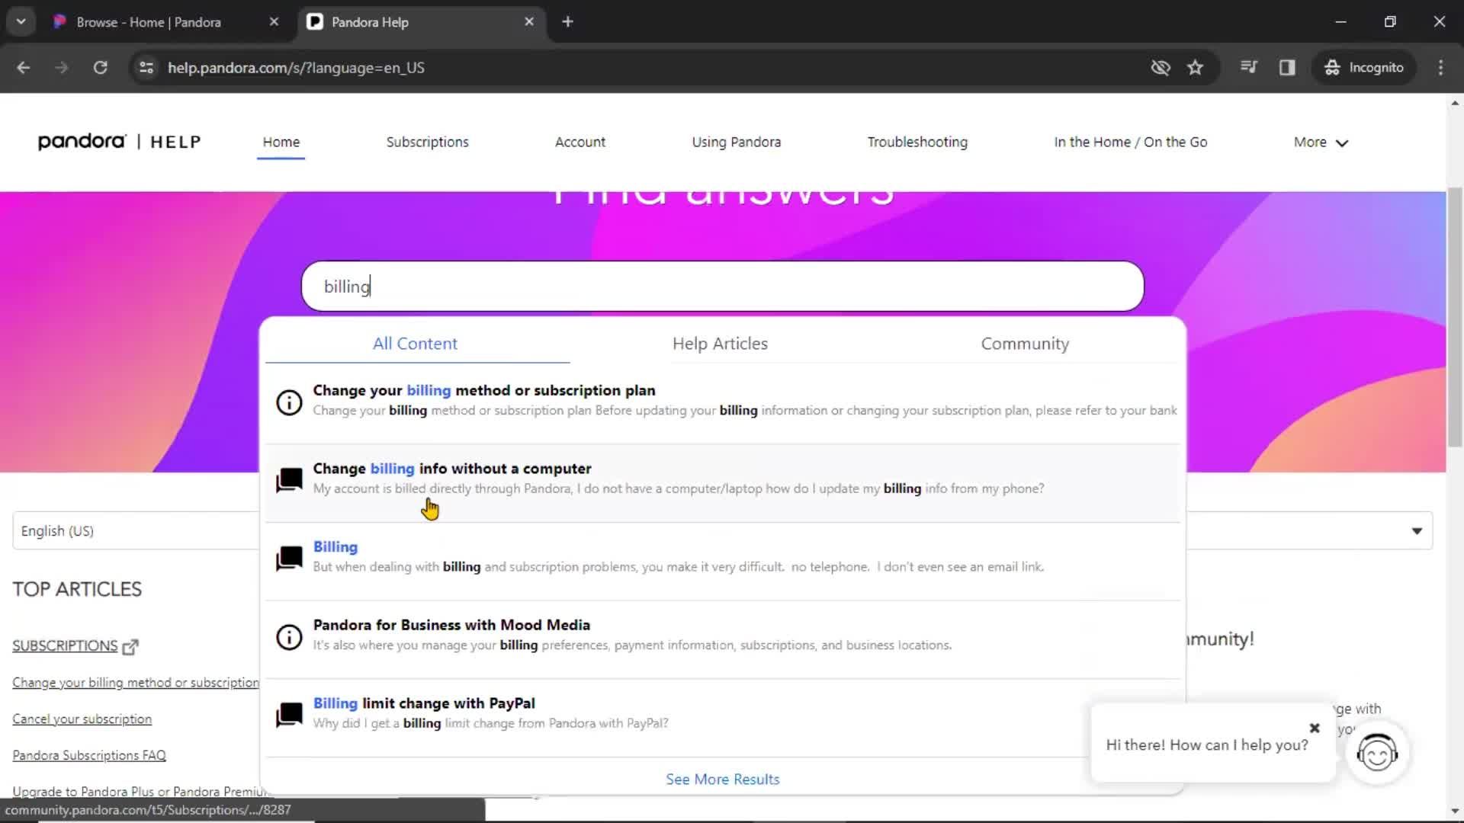The height and width of the screenshot is (823, 1464).
Task: Click the language selector dropdown arrow
Action: [1417, 531]
